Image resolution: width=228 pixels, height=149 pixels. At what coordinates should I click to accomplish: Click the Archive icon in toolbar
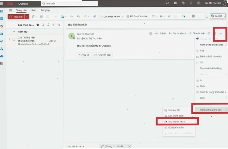[41, 17]
